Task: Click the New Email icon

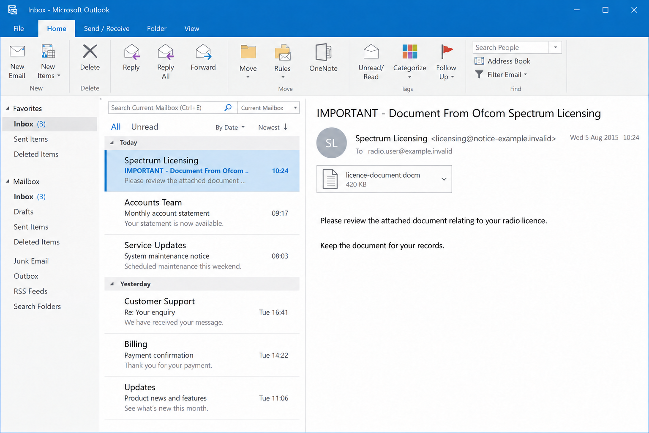Action: click(17, 51)
